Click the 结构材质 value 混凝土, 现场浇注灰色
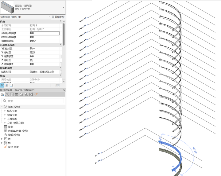 [x=42, y=72]
